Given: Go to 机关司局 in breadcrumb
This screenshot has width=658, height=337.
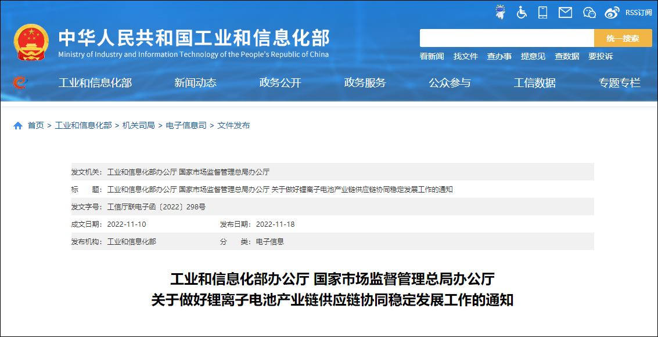Looking at the screenshot, I should [138, 125].
